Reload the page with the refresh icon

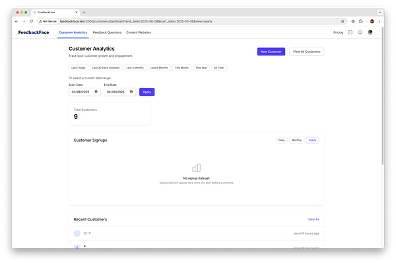tap(32, 22)
